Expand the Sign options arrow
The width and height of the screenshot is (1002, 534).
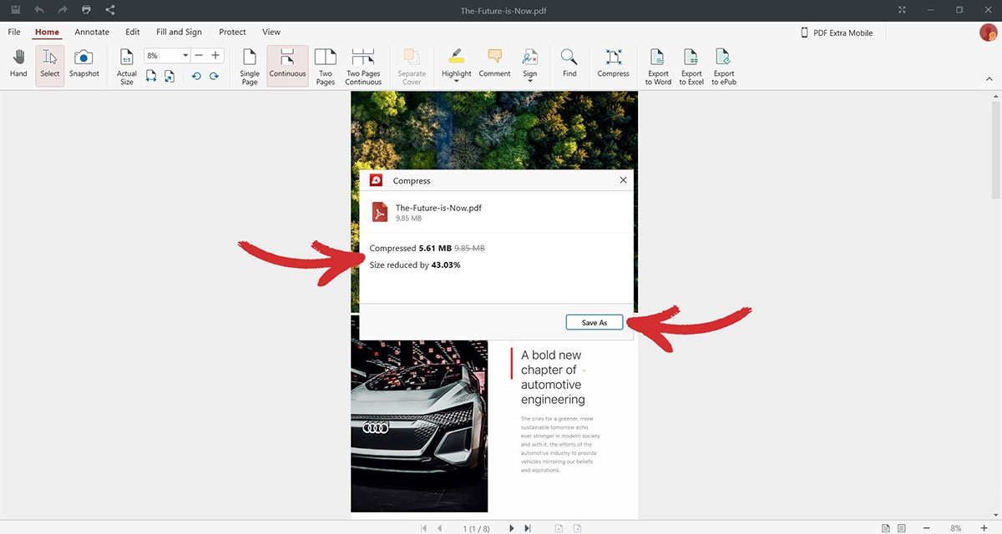[529, 83]
